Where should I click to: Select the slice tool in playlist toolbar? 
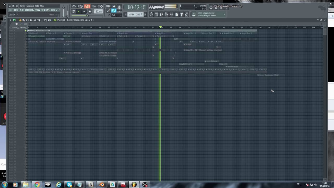(x=38, y=20)
